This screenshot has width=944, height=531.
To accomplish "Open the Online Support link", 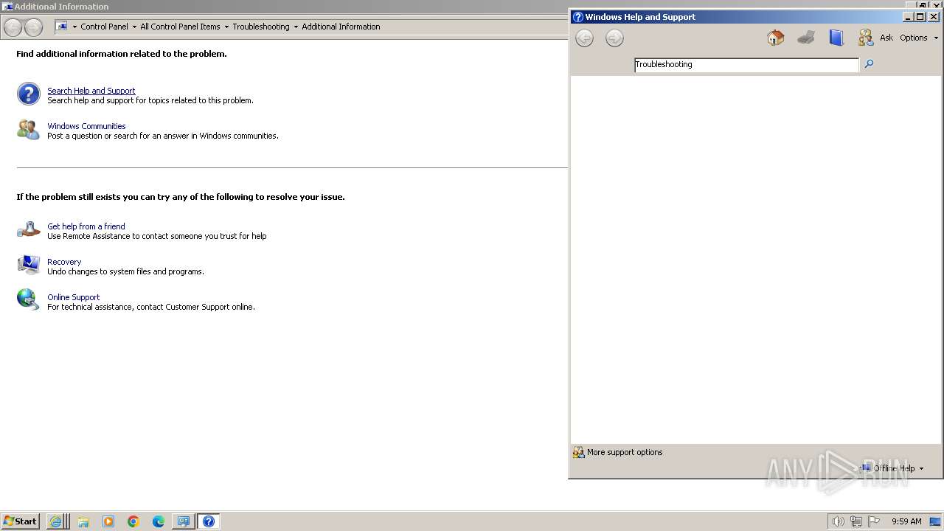I will [x=73, y=297].
